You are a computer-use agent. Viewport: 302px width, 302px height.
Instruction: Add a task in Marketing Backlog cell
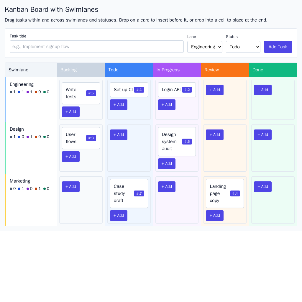[x=71, y=187]
